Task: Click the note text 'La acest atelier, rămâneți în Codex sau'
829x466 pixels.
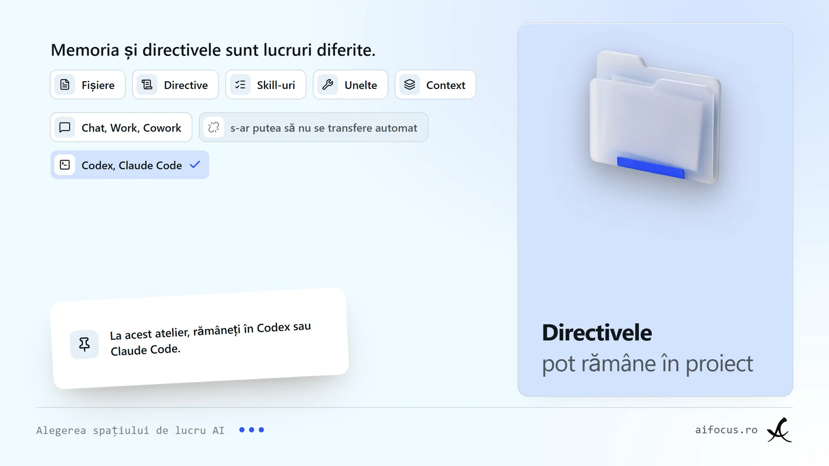Action: (x=210, y=331)
